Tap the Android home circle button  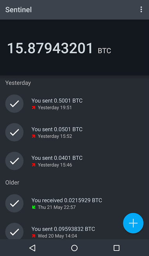74,248
